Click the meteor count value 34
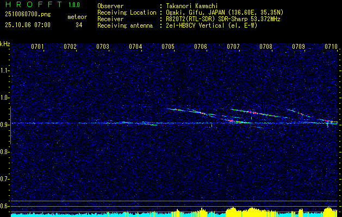The height and width of the screenshot is (217, 342). click(x=79, y=25)
